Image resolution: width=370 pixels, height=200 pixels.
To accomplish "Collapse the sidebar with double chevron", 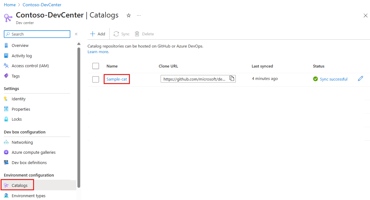I will [76, 34].
